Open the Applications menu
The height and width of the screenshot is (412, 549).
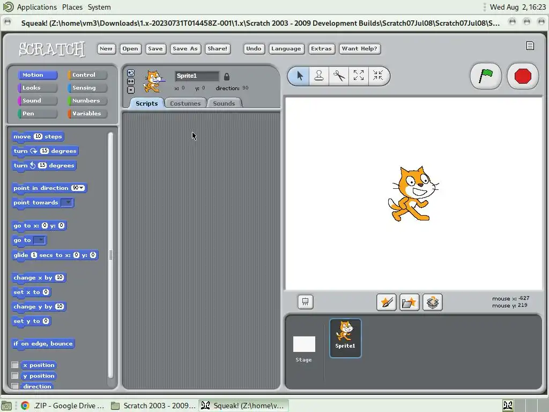point(37,7)
